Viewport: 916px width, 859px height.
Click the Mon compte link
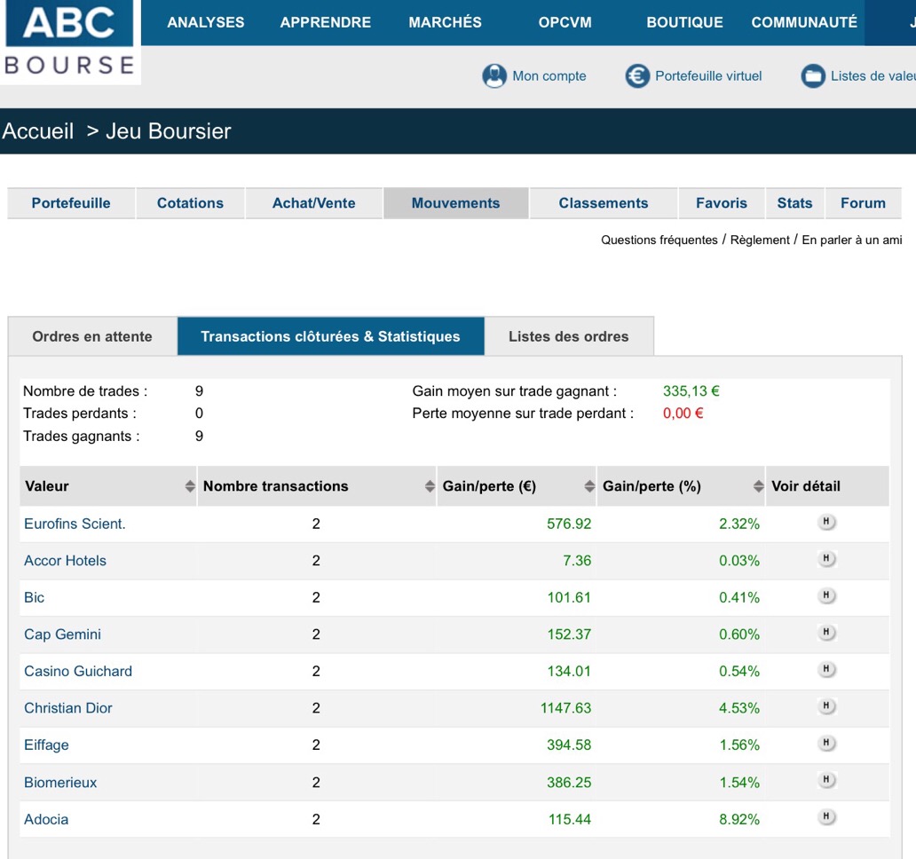click(x=549, y=76)
